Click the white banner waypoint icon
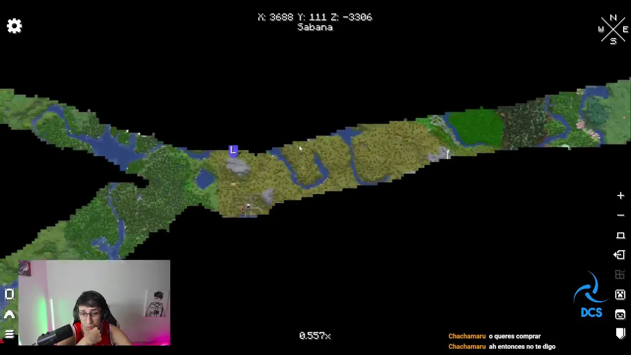 tap(620, 334)
